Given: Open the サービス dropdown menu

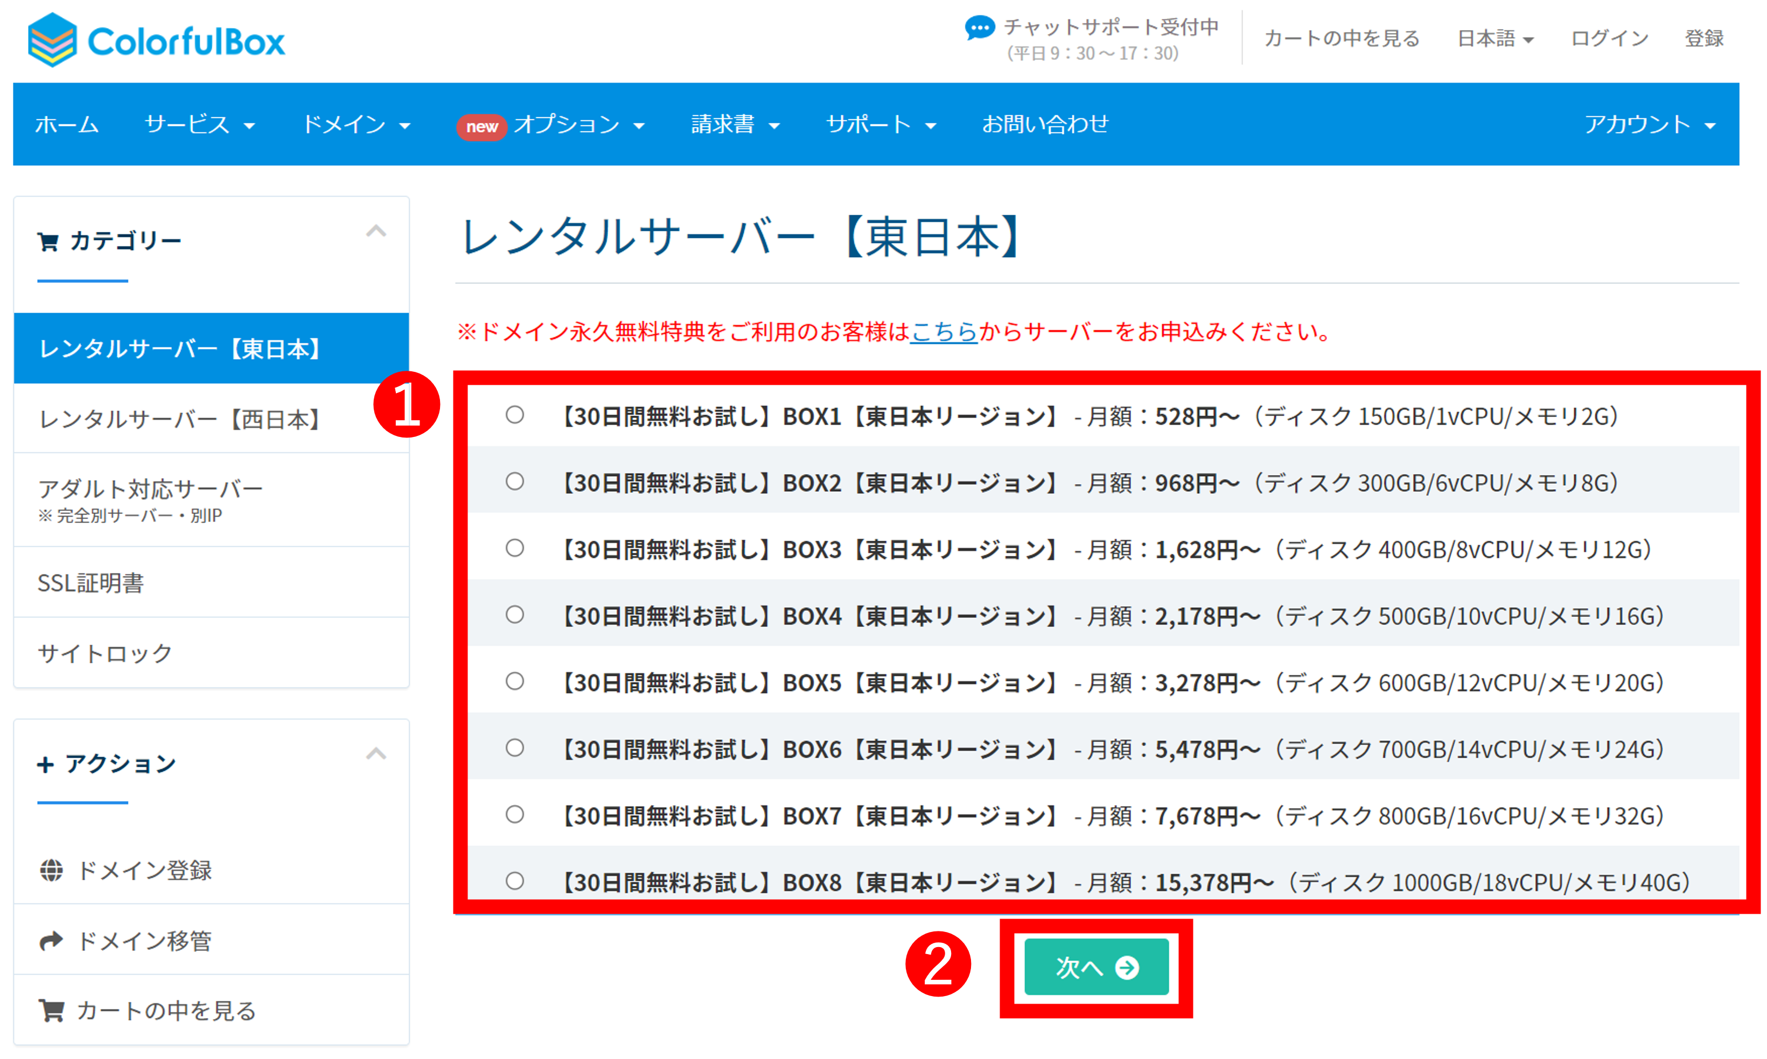Looking at the screenshot, I should pyautogui.click(x=199, y=124).
